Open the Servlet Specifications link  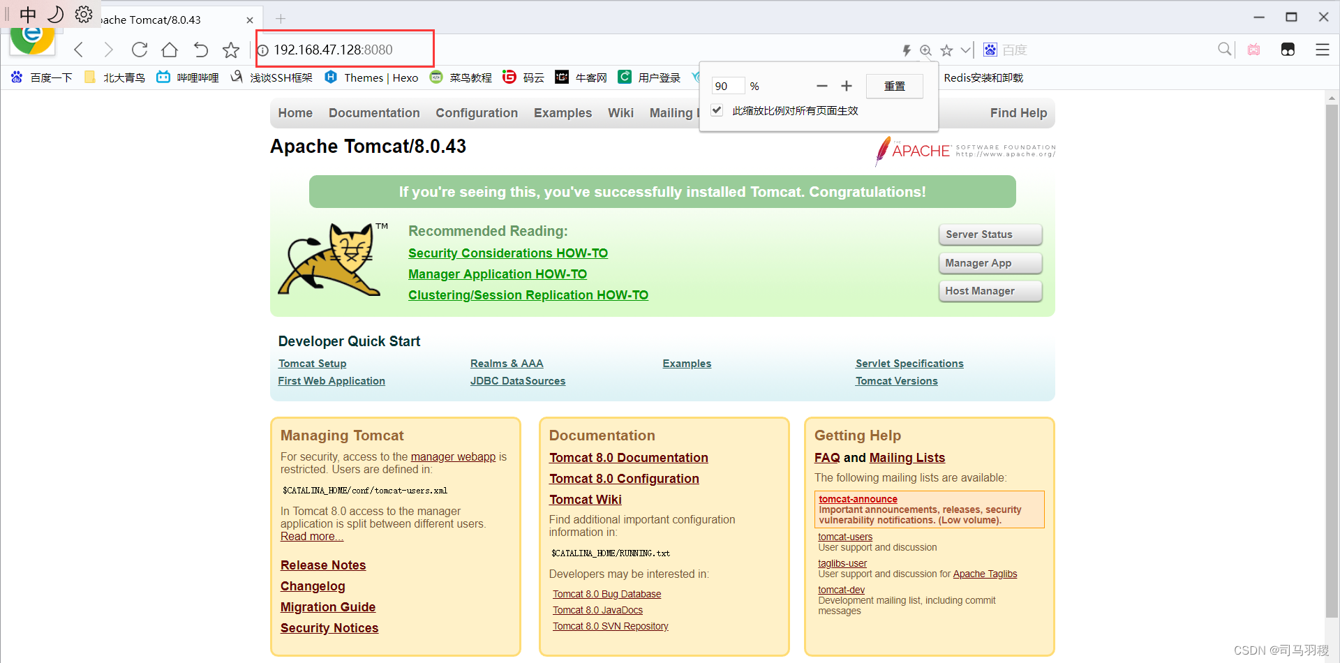coord(909,364)
